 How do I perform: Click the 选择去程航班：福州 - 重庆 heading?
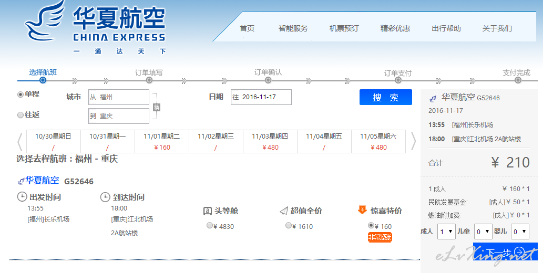[67, 159]
